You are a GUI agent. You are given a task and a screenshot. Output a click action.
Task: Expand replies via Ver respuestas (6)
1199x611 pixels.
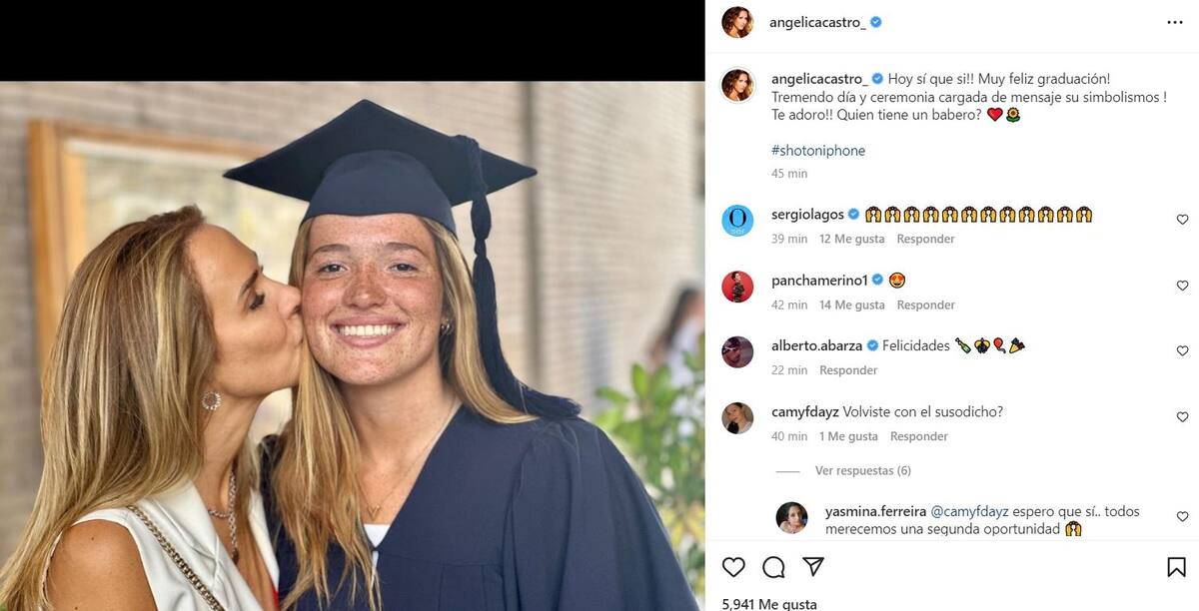pos(862,470)
